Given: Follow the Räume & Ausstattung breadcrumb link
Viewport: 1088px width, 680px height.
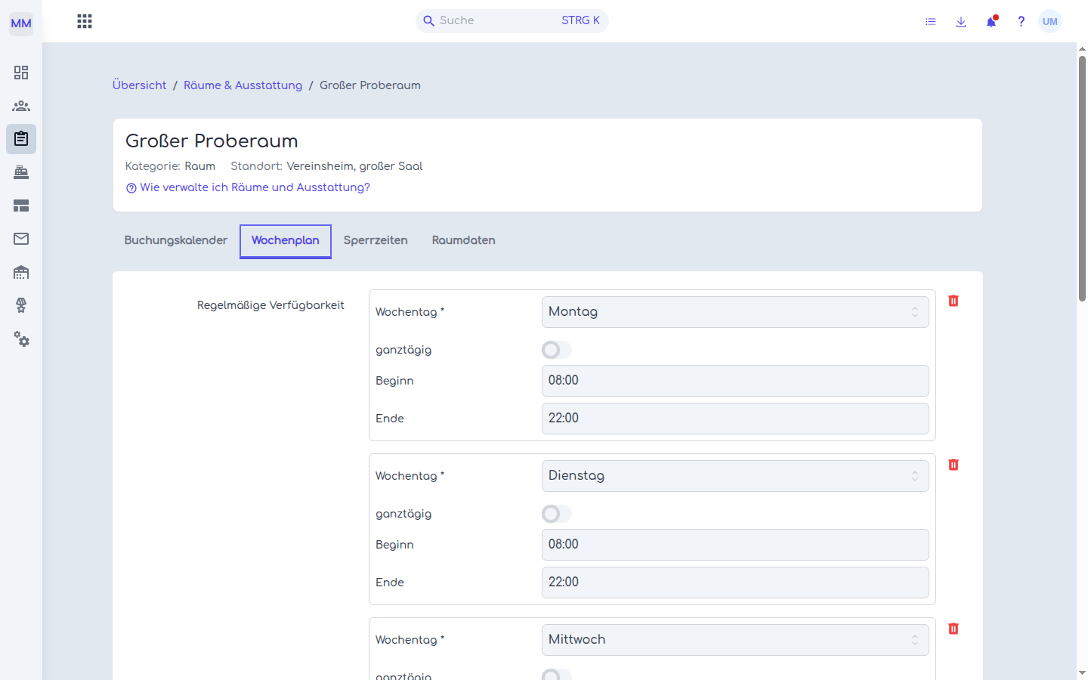Looking at the screenshot, I should point(243,85).
